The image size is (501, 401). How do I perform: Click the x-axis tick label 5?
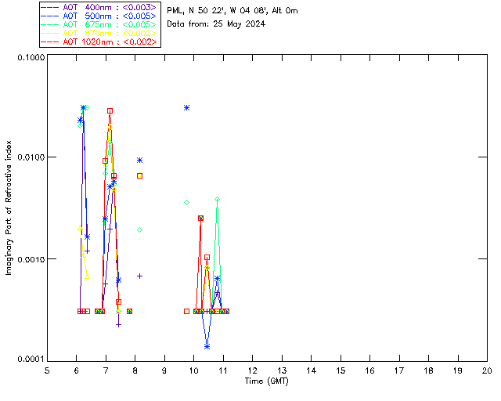tap(47, 370)
